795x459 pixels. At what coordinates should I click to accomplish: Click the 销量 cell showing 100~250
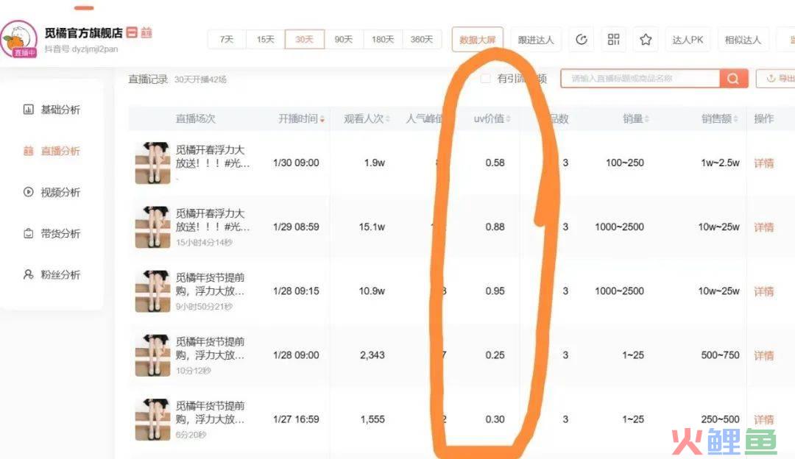[x=625, y=163]
